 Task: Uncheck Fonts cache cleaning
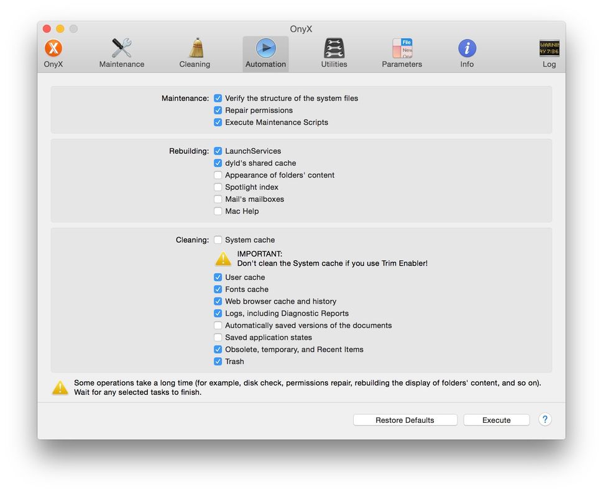tap(218, 289)
